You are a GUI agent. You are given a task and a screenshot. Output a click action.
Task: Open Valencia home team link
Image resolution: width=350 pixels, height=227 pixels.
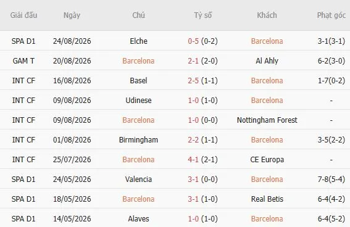click(x=138, y=180)
